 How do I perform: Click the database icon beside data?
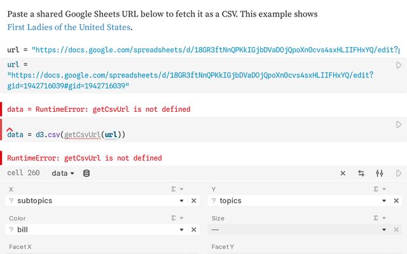pyautogui.click(x=86, y=173)
